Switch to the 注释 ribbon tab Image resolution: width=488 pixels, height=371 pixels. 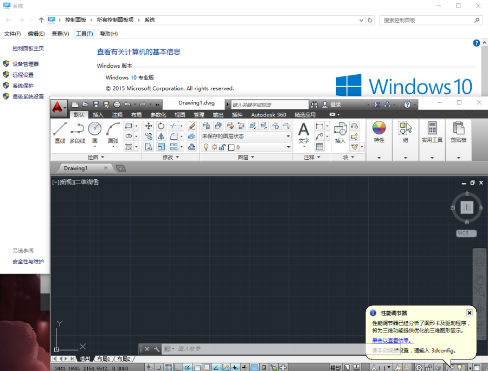click(x=117, y=115)
